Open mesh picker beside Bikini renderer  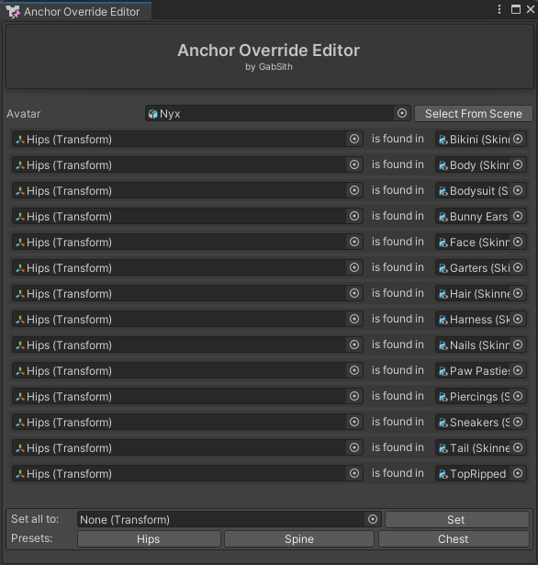coord(518,139)
